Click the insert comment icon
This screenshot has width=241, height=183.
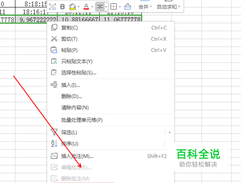tap(54, 156)
